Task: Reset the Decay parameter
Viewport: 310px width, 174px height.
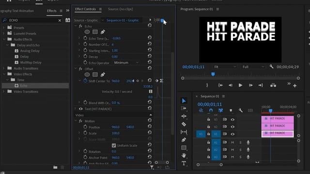Action: tap(150, 56)
